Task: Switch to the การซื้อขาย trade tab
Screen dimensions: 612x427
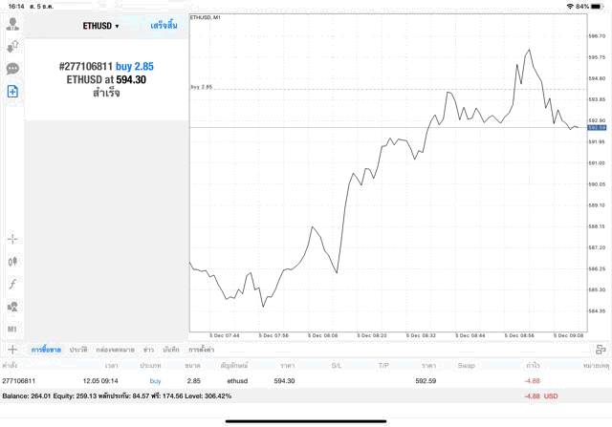Action: 46,350
